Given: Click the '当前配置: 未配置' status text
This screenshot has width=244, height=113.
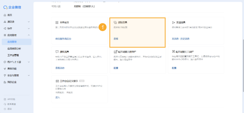Looking at the screenshot, I should point(64,92).
